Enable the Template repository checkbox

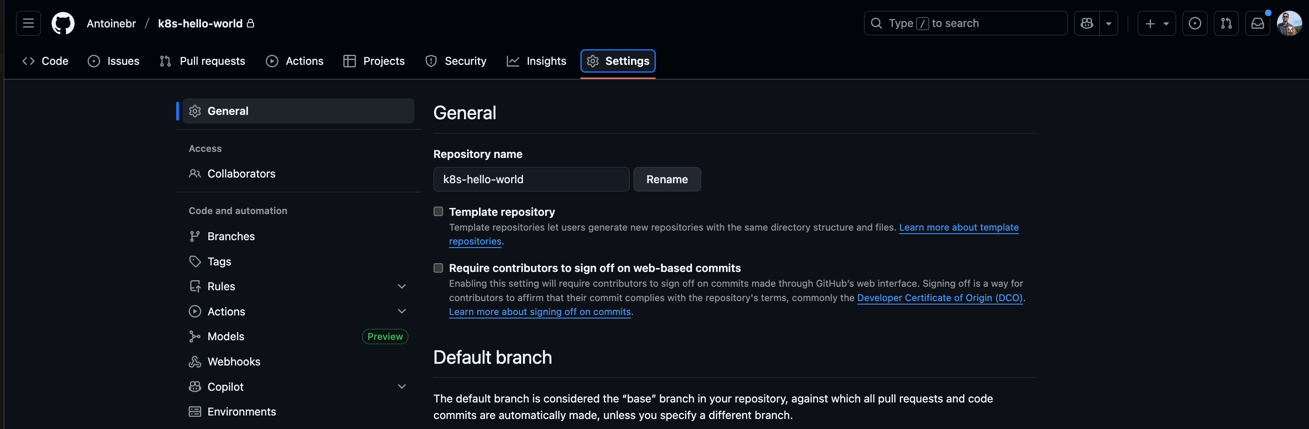click(438, 211)
